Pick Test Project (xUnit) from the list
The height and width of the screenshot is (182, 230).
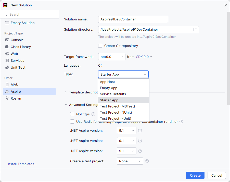[116, 119]
